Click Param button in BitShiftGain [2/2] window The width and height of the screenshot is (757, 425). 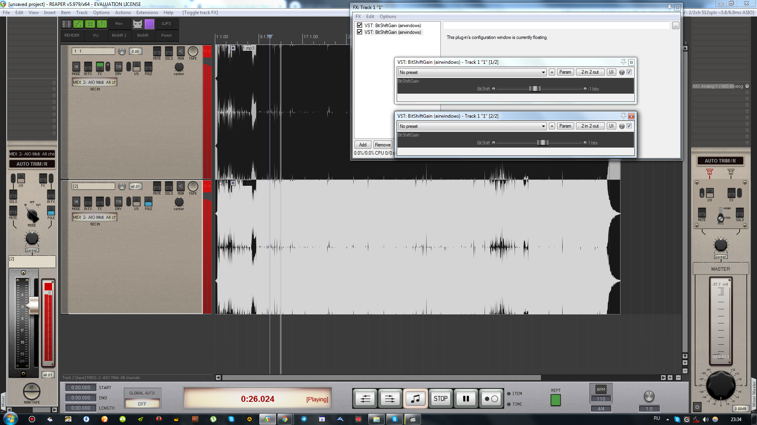coord(565,126)
